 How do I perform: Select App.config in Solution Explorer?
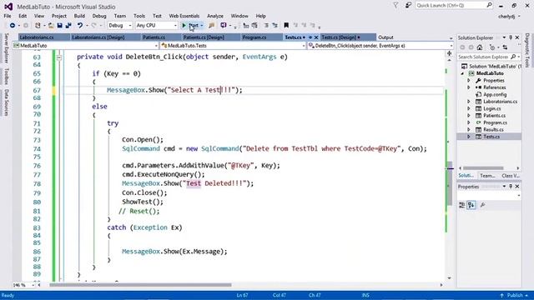pos(495,94)
